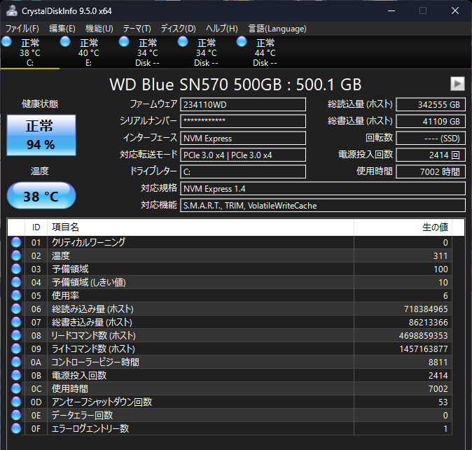This screenshot has width=472, height=450.
Task: Click the 44 °C disk status orb
Action: (242, 42)
